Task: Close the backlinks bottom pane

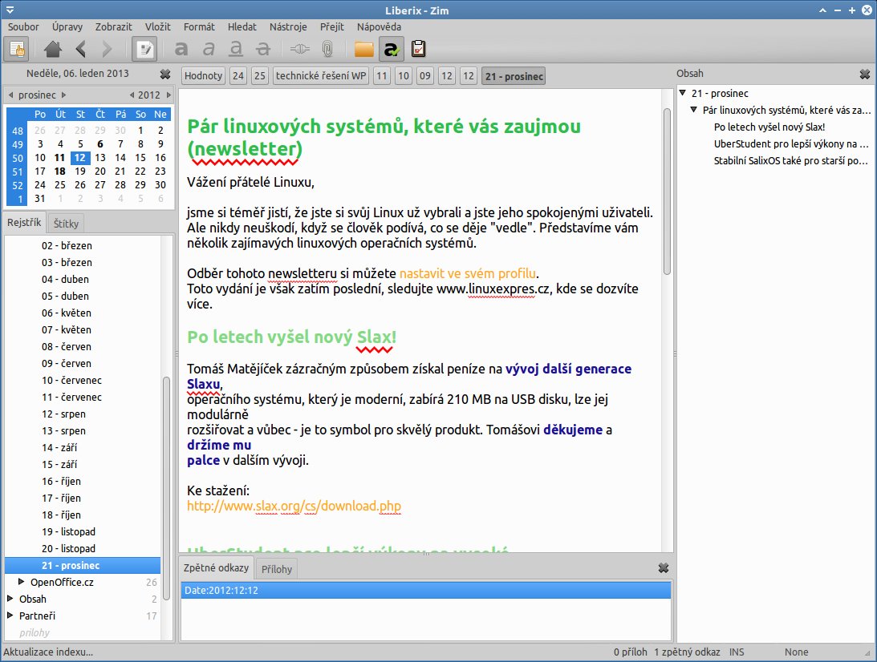Action: (664, 568)
